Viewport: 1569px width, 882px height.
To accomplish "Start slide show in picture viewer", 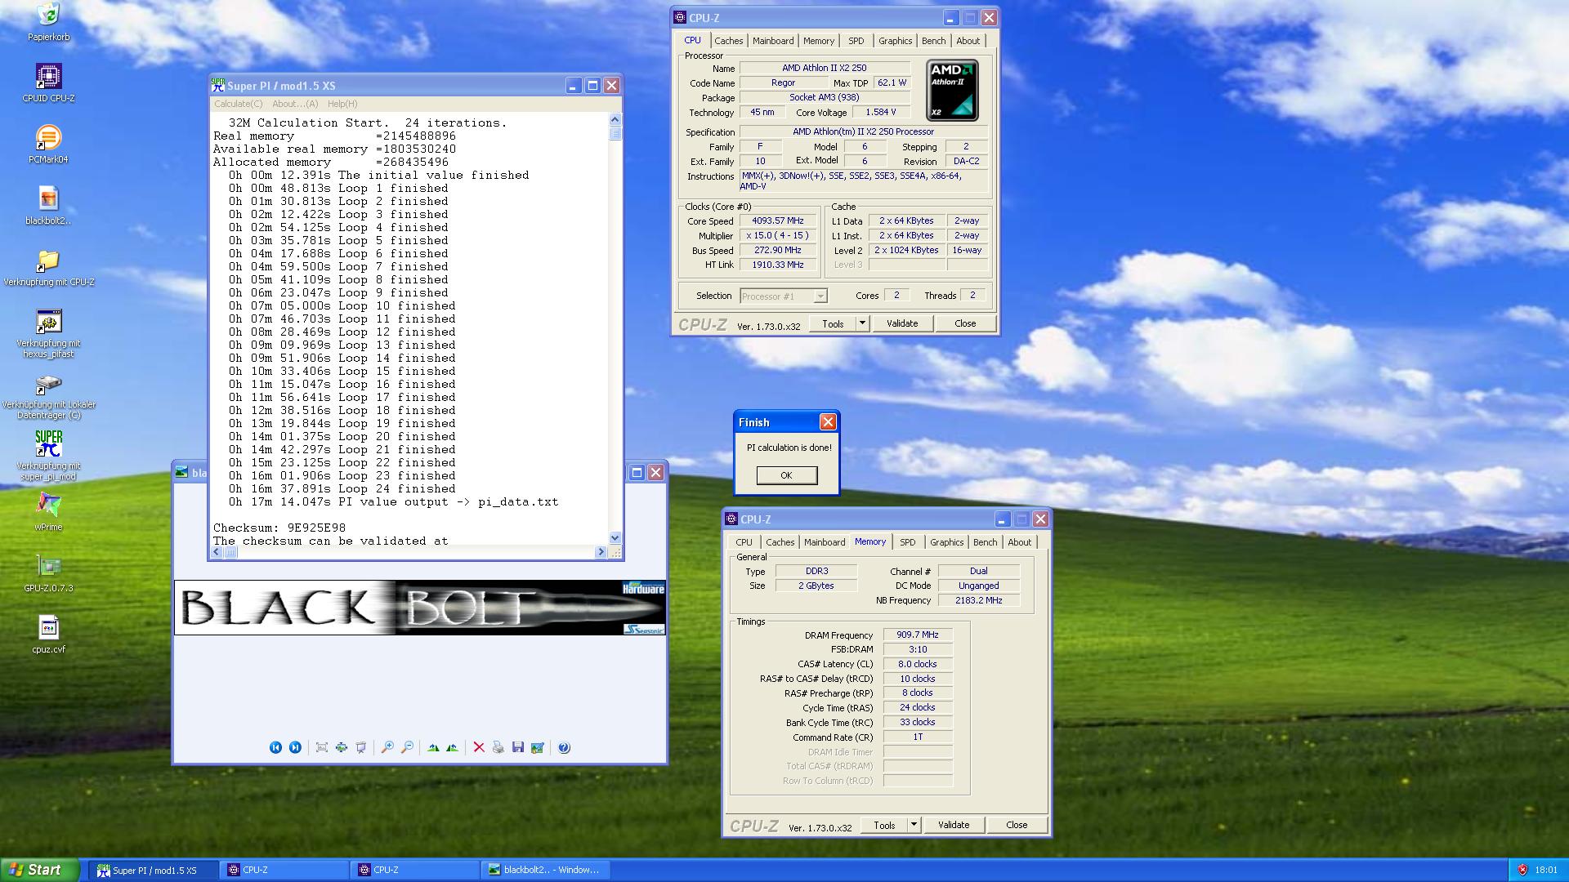I will (x=361, y=747).
